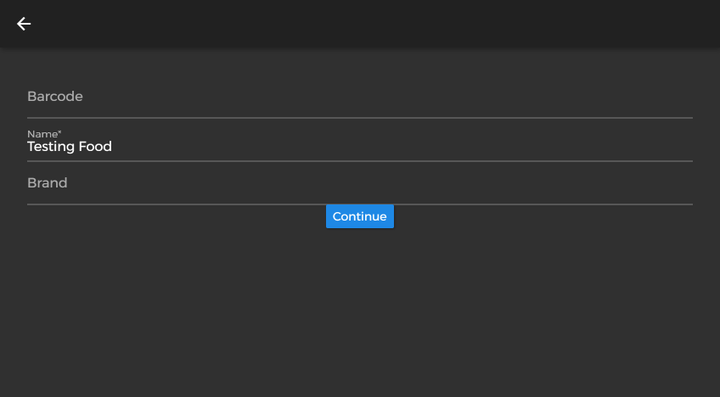Viewport: 720px width, 397px height.
Task: Go back using the left arrow icon
Action: coord(24,24)
